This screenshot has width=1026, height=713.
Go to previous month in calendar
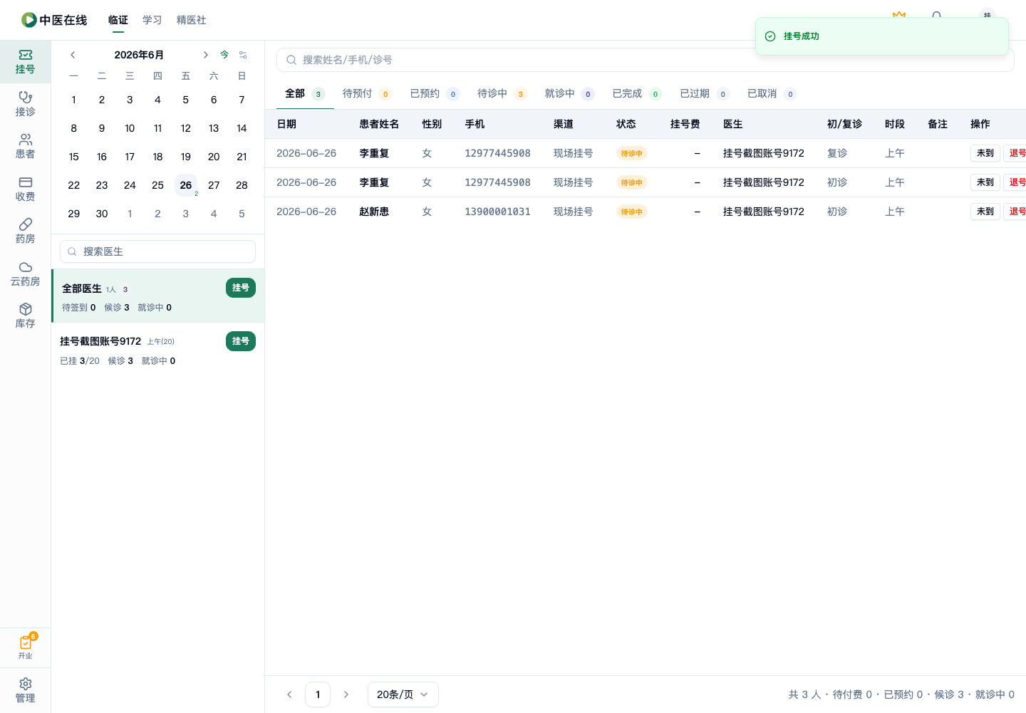coord(73,55)
